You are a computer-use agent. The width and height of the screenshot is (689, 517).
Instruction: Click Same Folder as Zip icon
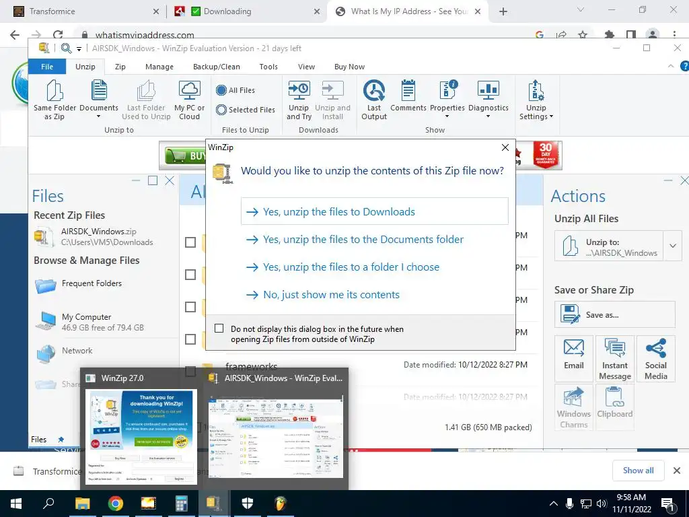[x=55, y=100]
